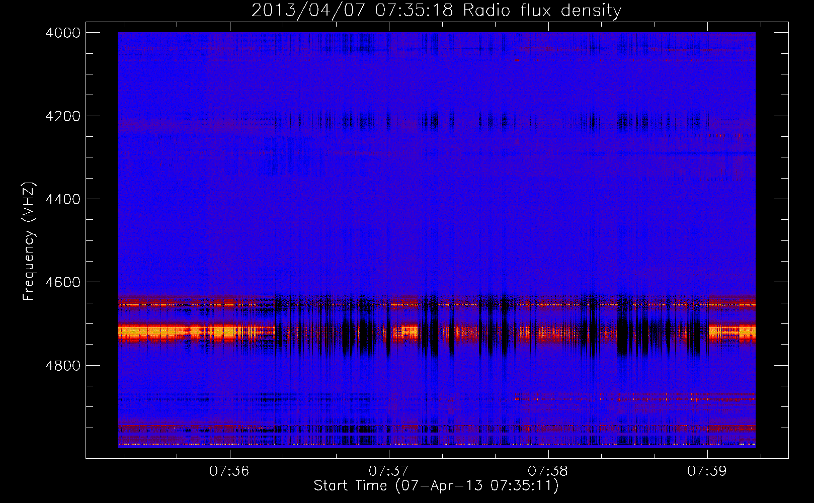
Task: Click the plot title '2013/04/07 07:35:18 Radio flux density'
Action: (436, 10)
